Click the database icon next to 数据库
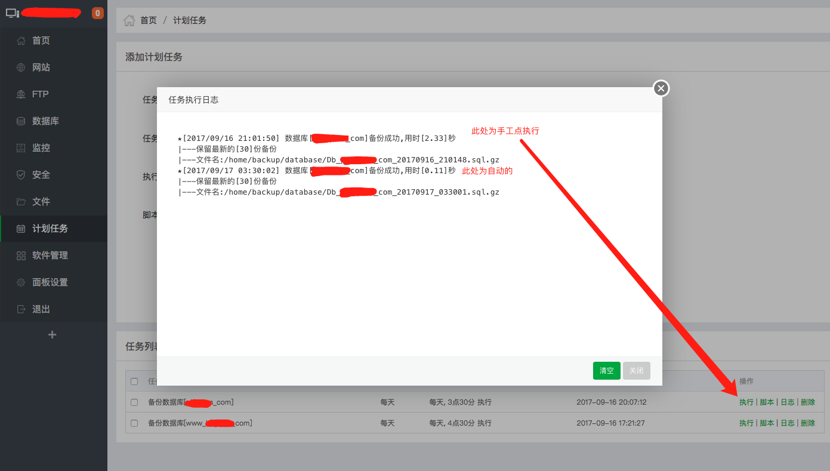This screenshot has width=830, height=471. [21, 121]
